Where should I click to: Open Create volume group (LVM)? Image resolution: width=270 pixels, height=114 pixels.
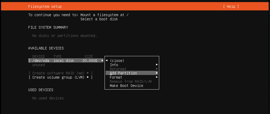point(60,77)
